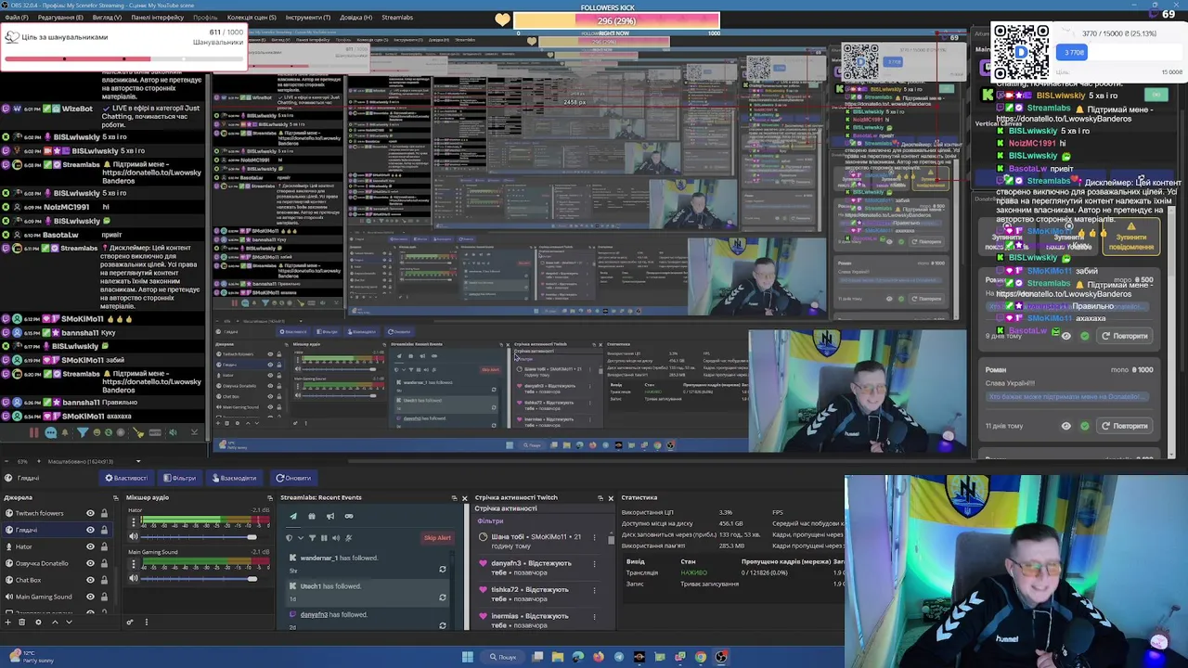Viewport: 1188px width, 668px height.
Task: Open the Інструменти menu
Action: point(307,18)
